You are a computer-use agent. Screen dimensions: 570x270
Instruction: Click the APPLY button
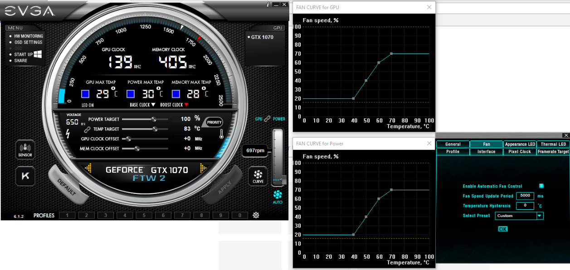coord(224,187)
